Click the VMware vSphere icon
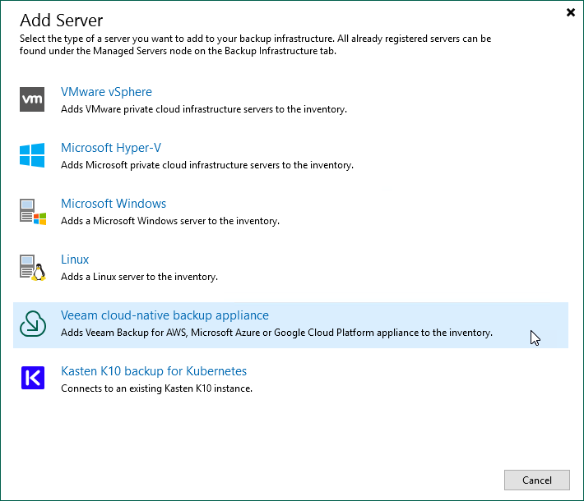This screenshot has height=501, width=584. tap(32, 99)
